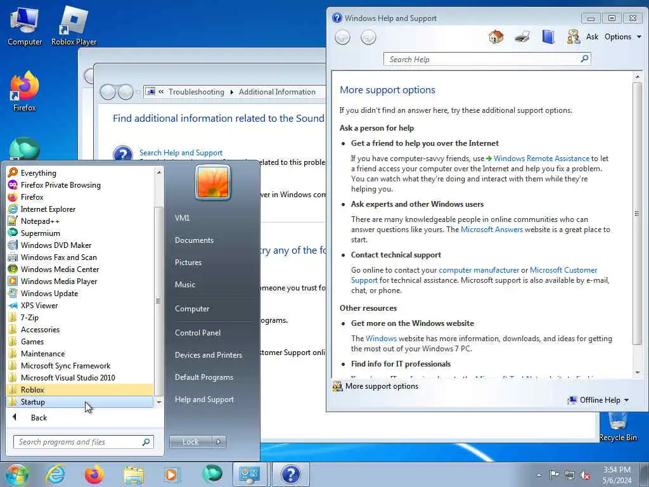
Task: Open Windows Explorer from taskbar
Action: click(134, 474)
